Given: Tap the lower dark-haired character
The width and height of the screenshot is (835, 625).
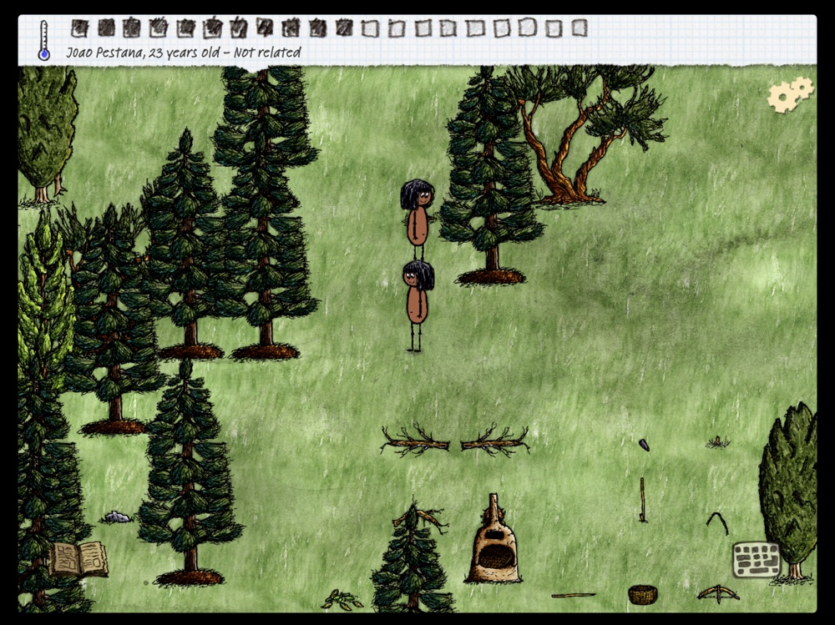Looking at the screenshot, I should tap(418, 305).
